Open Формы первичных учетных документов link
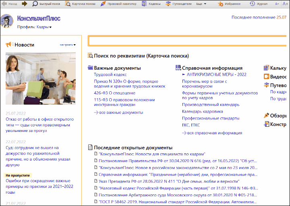This screenshot has width=290, height=206. tap(220, 95)
